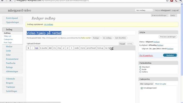Viewport: 183px width, 103px height.
Task: Click Flyt til papirkurv link
Action: 146,55
